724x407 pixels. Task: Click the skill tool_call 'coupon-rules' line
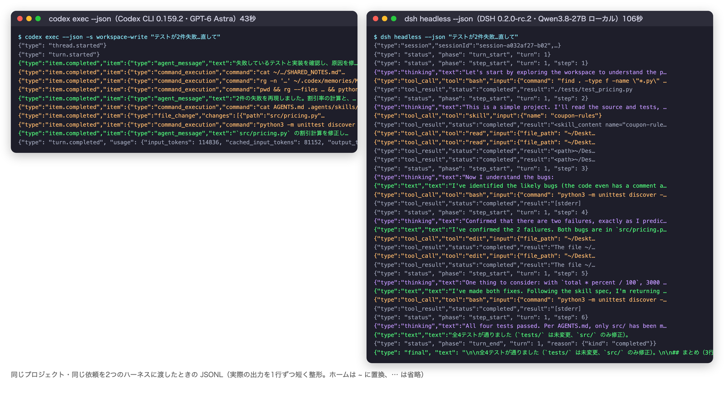(488, 116)
